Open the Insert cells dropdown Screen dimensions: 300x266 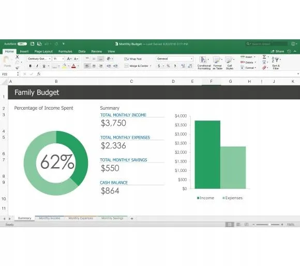248,57
